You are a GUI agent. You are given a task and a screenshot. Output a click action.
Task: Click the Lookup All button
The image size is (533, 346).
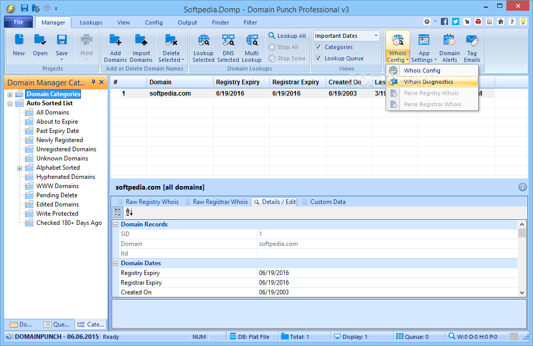coord(287,36)
